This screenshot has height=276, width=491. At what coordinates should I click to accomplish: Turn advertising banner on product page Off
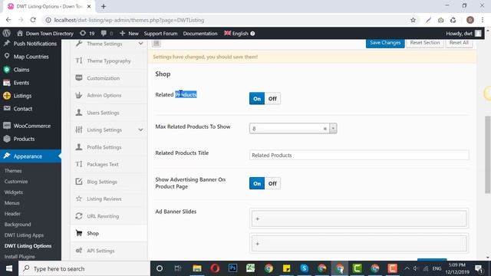coord(272,183)
